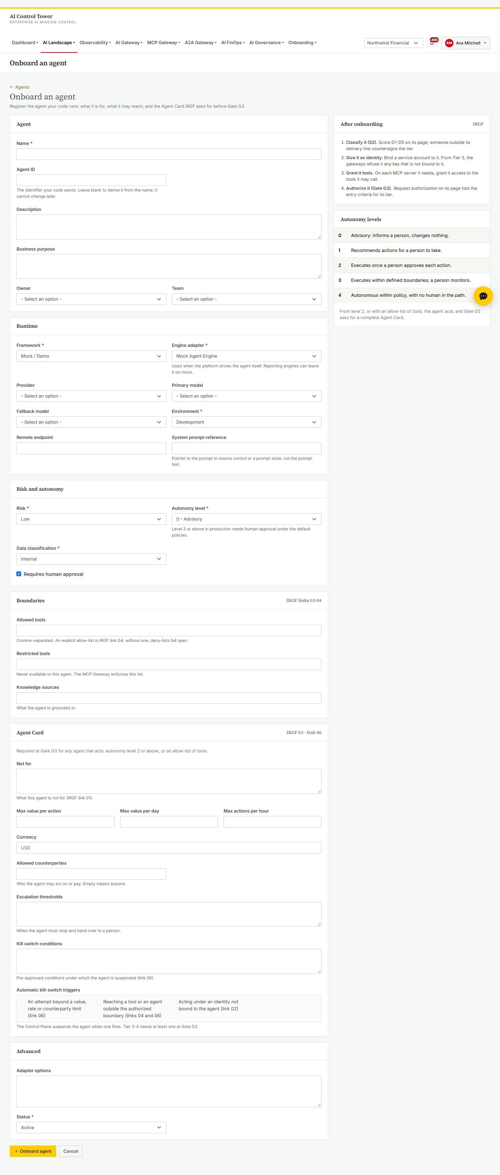Open the Dashboard menu
Image resolution: width=500 pixels, height=1175 pixels.
pos(25,42)
